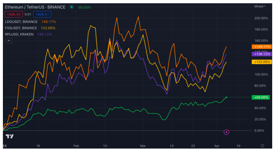Select the RPLUSD, KRAKEN legend entry

pyautogui.click(x=19, y=34)
